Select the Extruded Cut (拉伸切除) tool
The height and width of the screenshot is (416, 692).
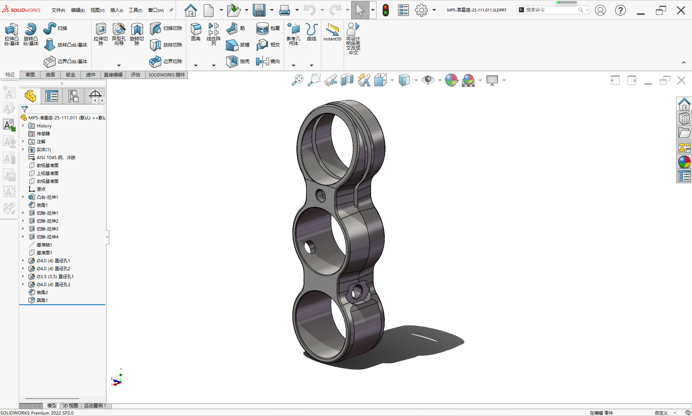101,34
